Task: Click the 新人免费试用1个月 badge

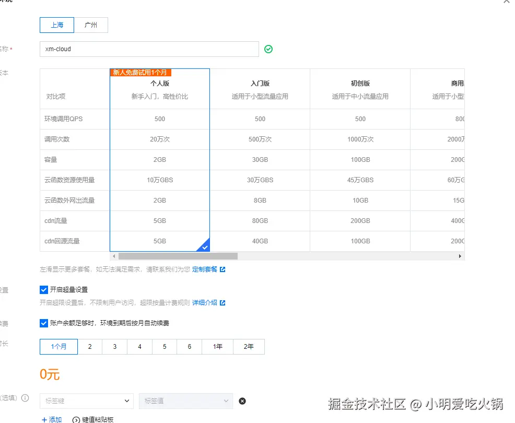Action: (141, 72)
